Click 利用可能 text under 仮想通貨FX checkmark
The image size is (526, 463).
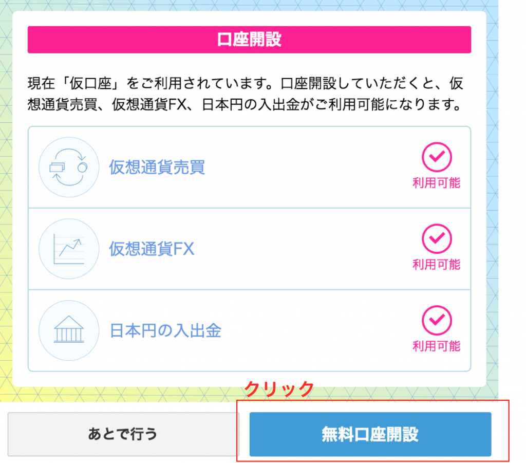[437, 264]
